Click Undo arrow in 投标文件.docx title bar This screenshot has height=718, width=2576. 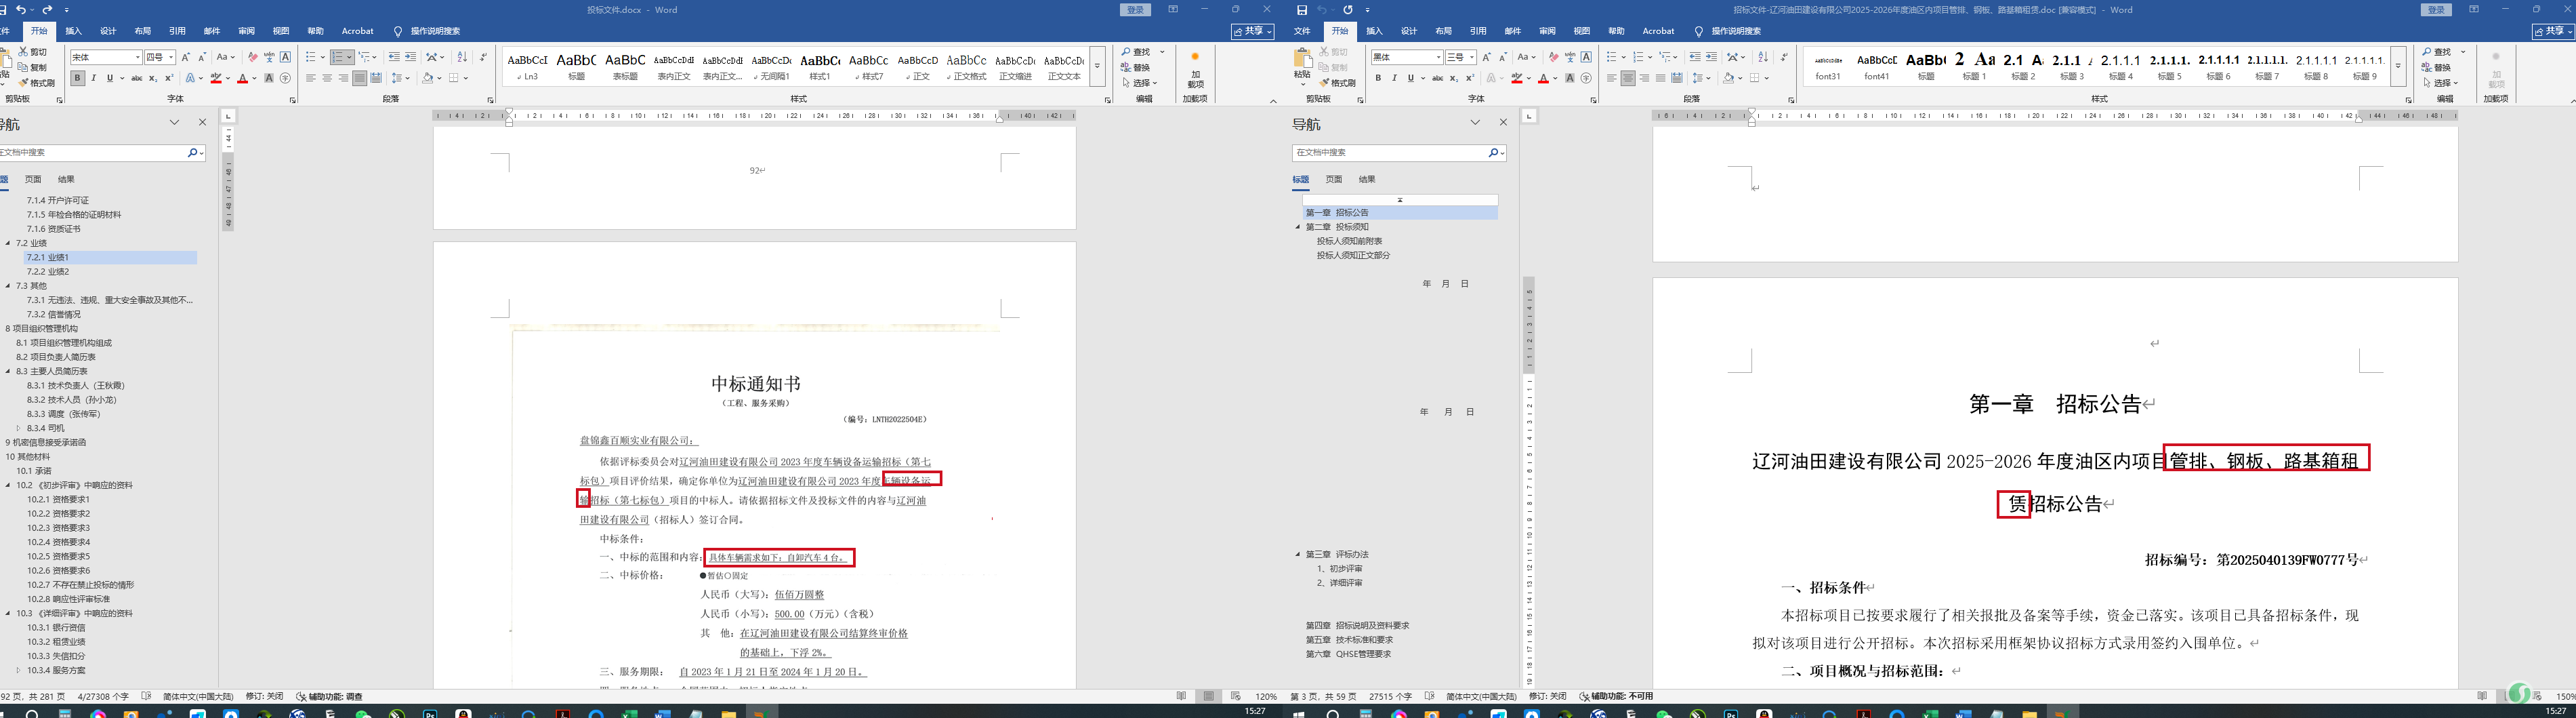point(21,10)
